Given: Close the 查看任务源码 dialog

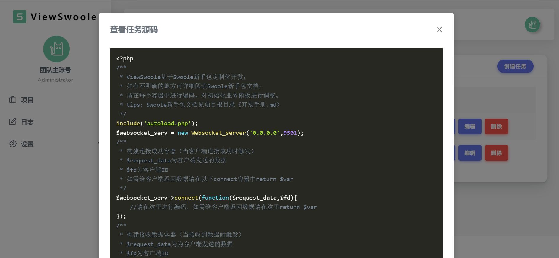Looking at the screenshot, I should 439,29.
